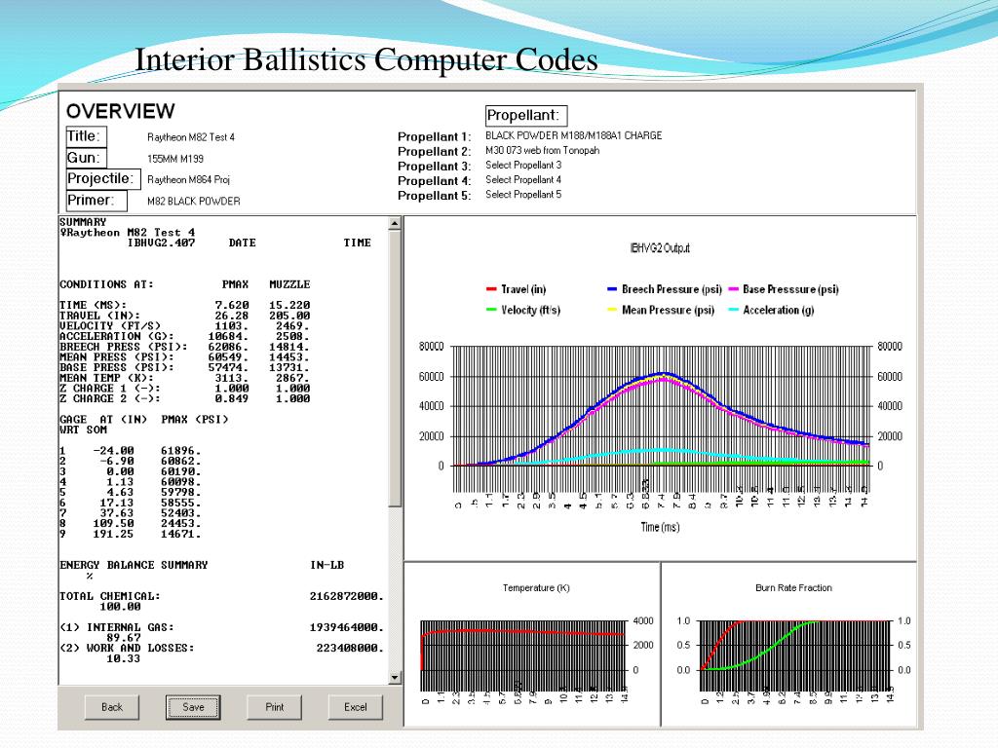Click the Primer label box
This screenshot has height=748, width=998.
click(96, 201)
